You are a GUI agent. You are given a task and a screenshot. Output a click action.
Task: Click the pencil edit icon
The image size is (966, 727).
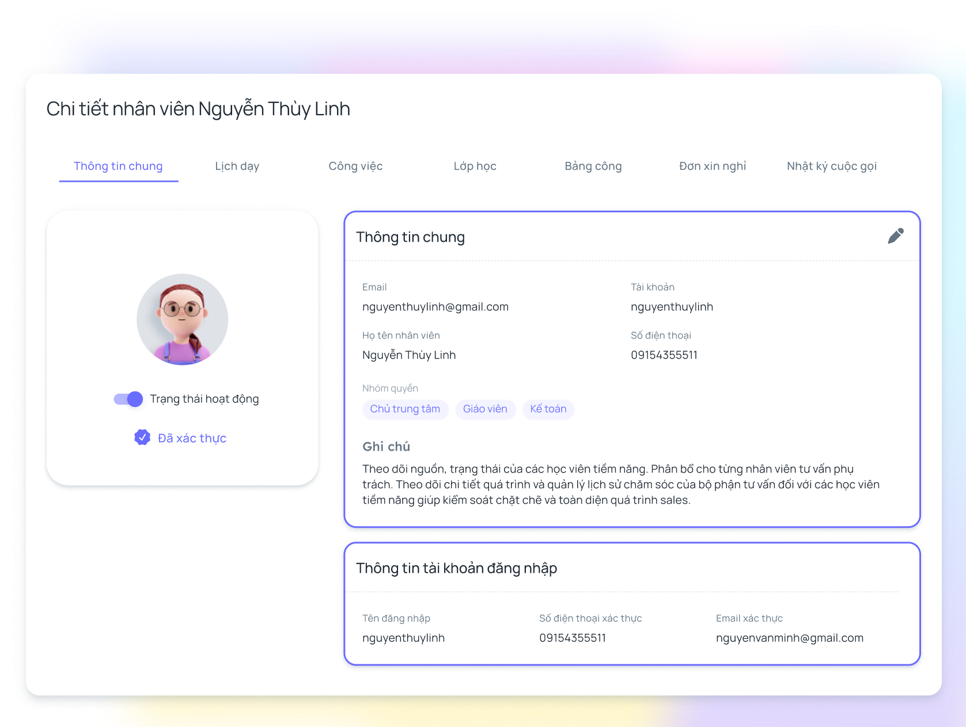[x=895, y=236]
